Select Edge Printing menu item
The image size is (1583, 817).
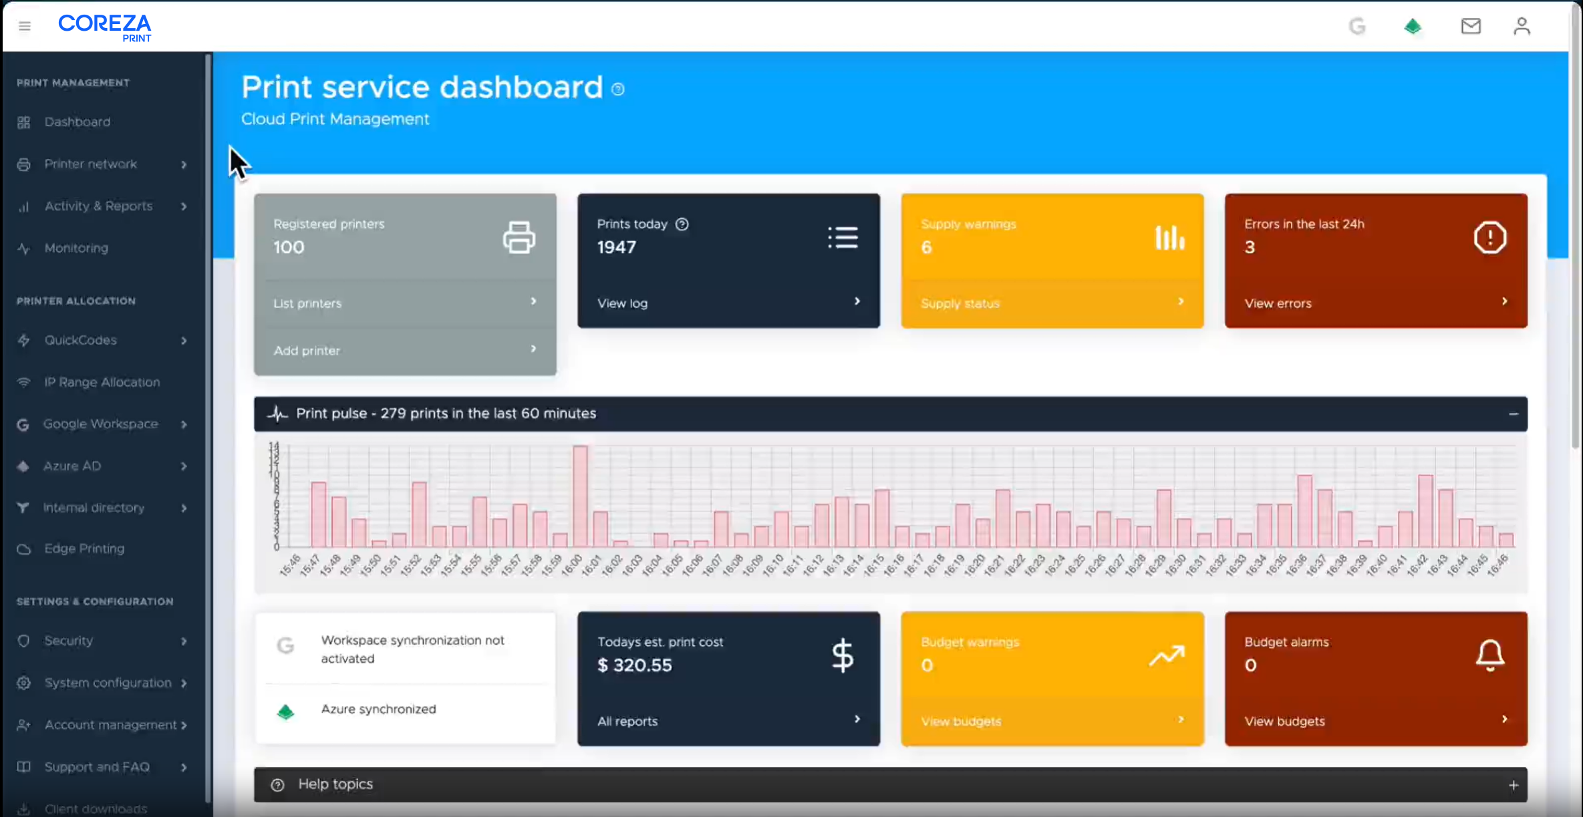coord(84,548)
